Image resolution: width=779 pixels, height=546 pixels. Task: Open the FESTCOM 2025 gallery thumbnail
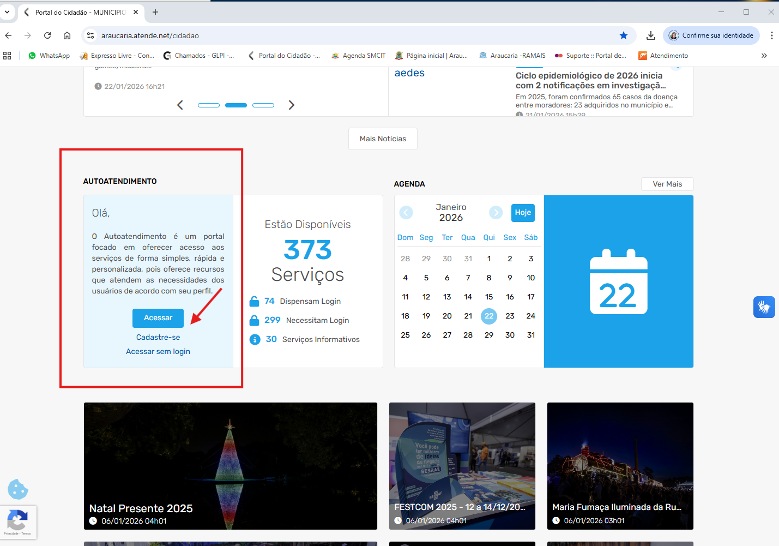462,466
